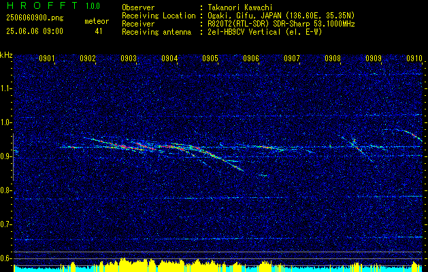
Task: Click the meteor count value 41
Action: click(x=98, y=31)
